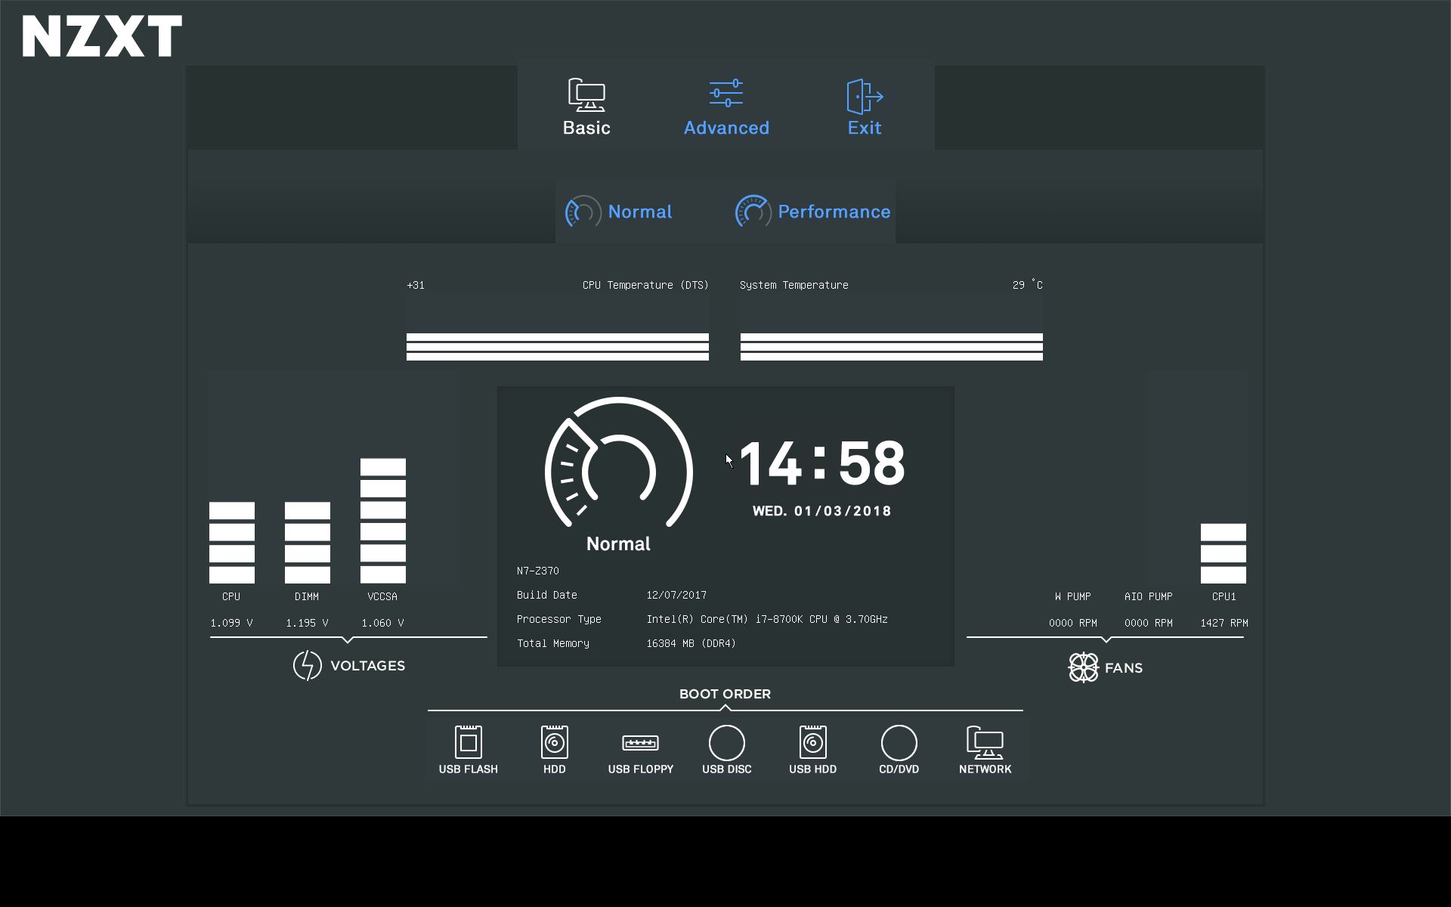Click the 14:58 clock display
The width and height of the screenshot is (1451, 907).
pos(821,463)
